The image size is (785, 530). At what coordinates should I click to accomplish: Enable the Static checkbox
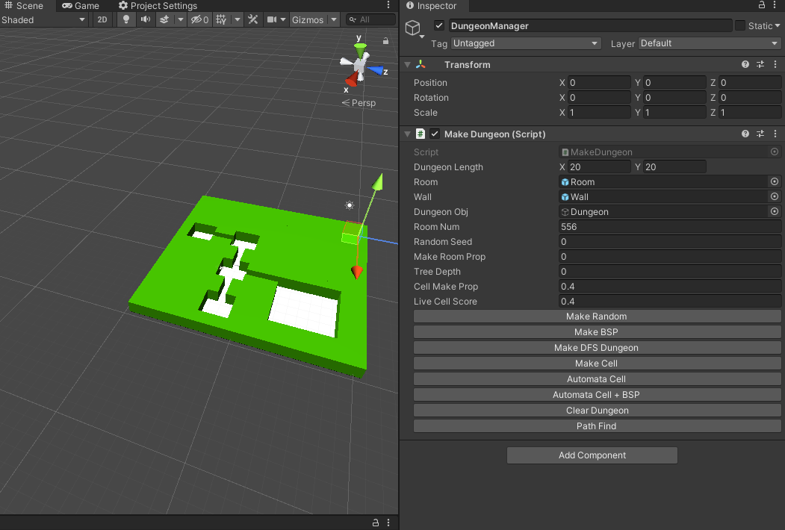point(740,25)
